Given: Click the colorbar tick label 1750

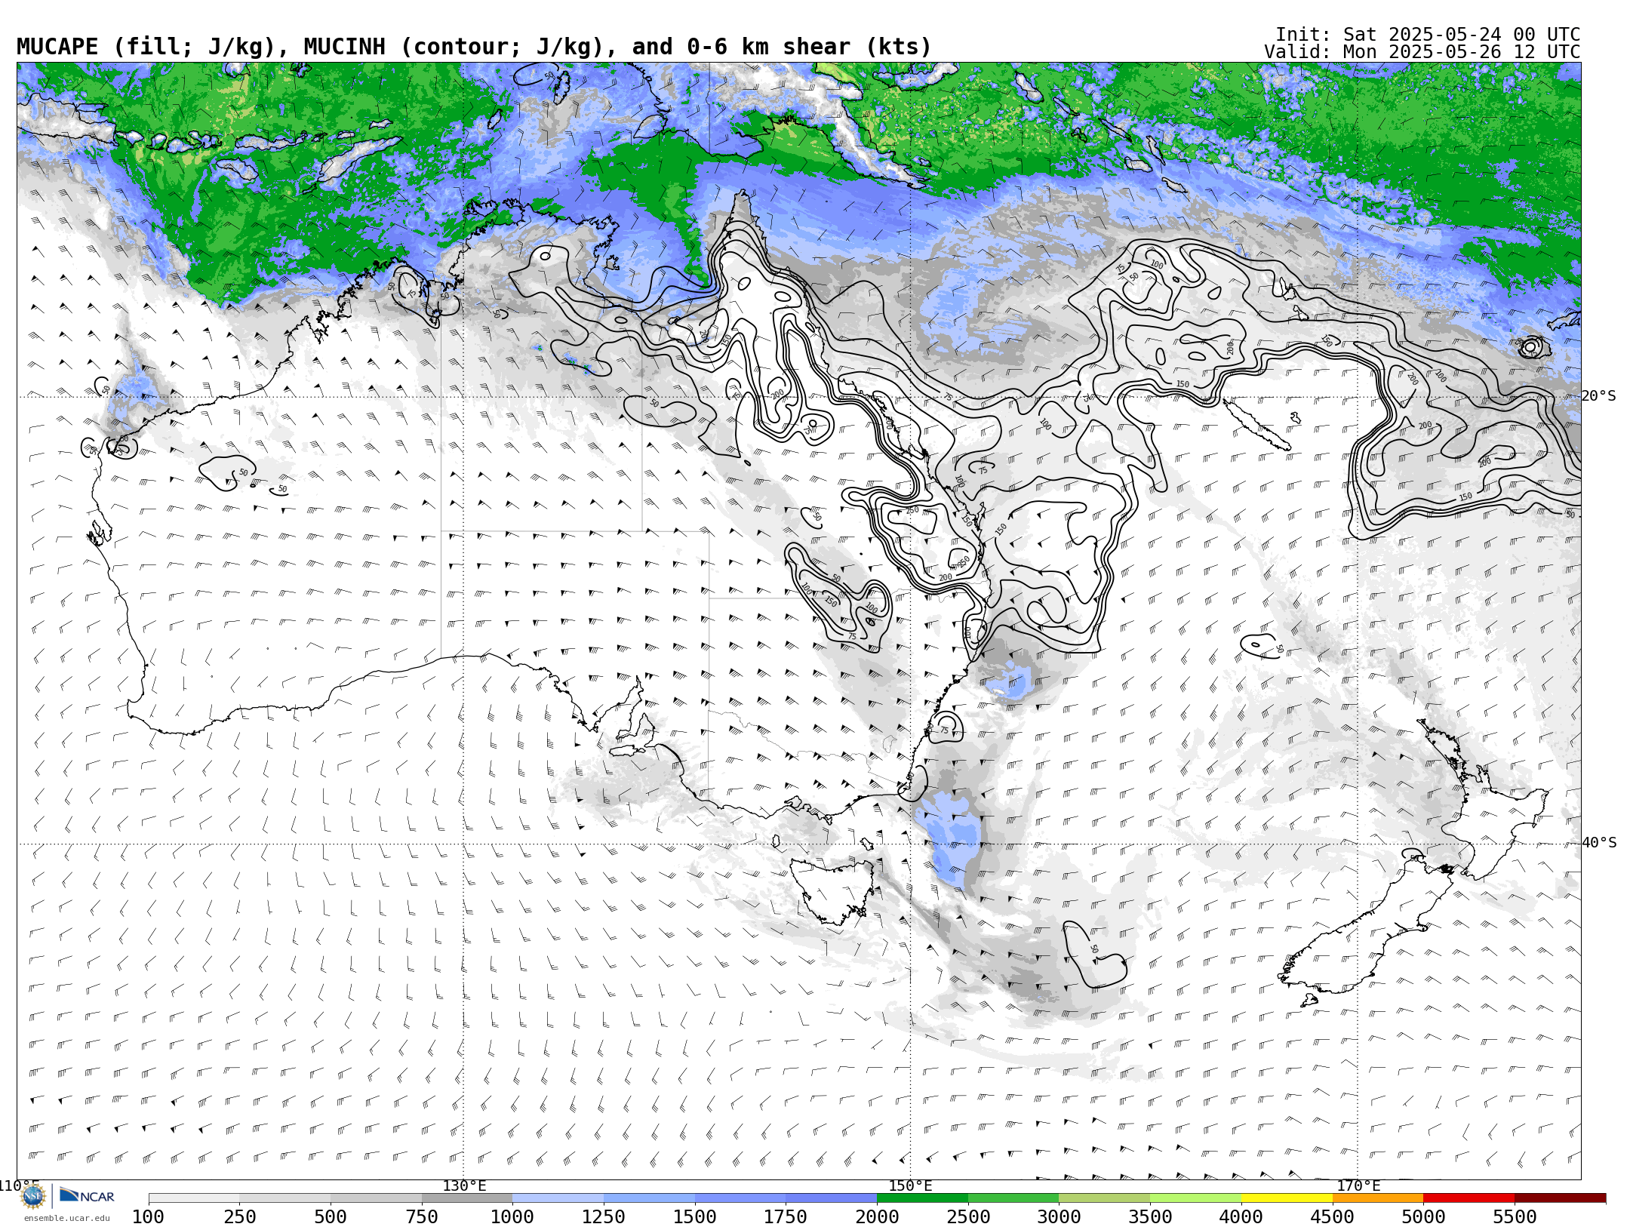Looking at the screenshot, I should tap(786, 1216).
